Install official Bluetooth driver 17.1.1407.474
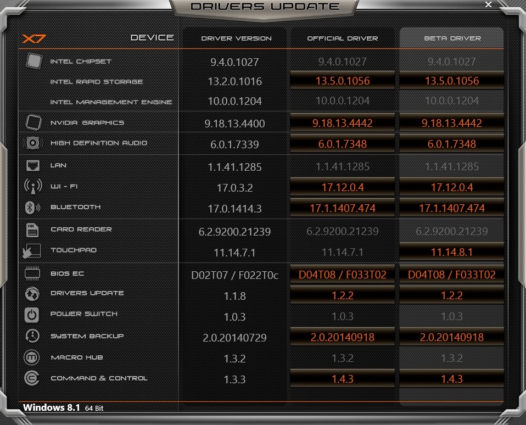Viewport: 526px width, 425px height. pyautogui.click(x=343, y=208)
